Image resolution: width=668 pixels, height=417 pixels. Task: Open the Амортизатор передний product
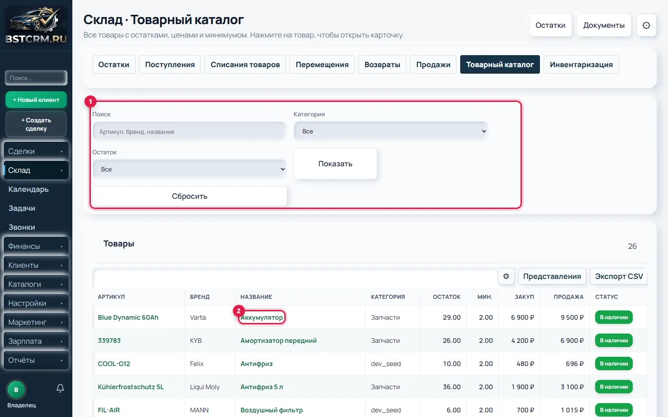[x=278, y=341]
